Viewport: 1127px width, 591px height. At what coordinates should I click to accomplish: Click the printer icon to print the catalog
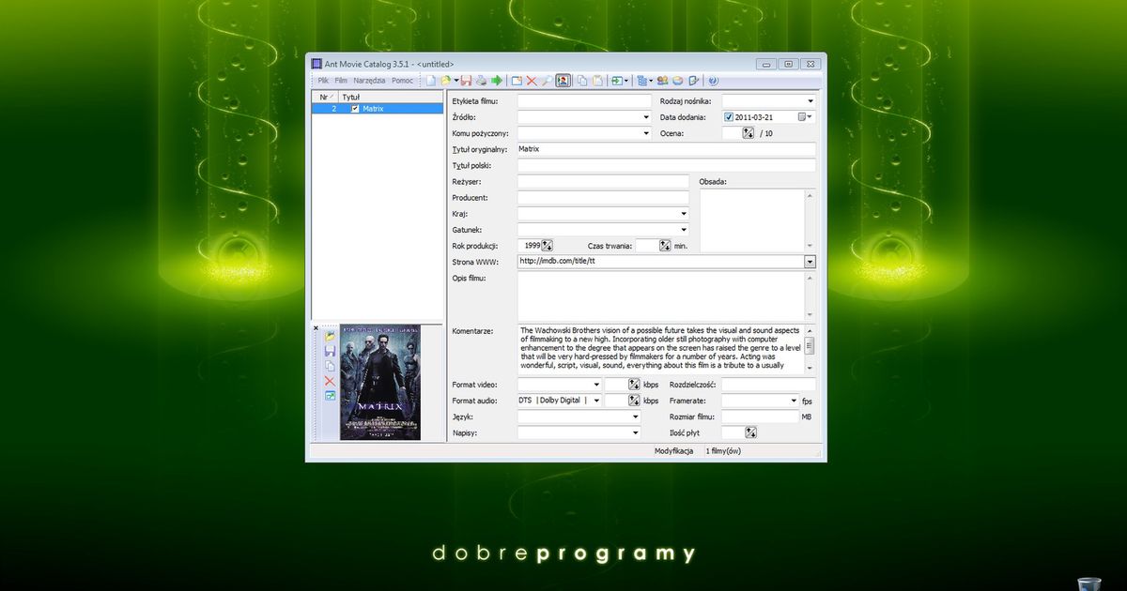[481, 81]
